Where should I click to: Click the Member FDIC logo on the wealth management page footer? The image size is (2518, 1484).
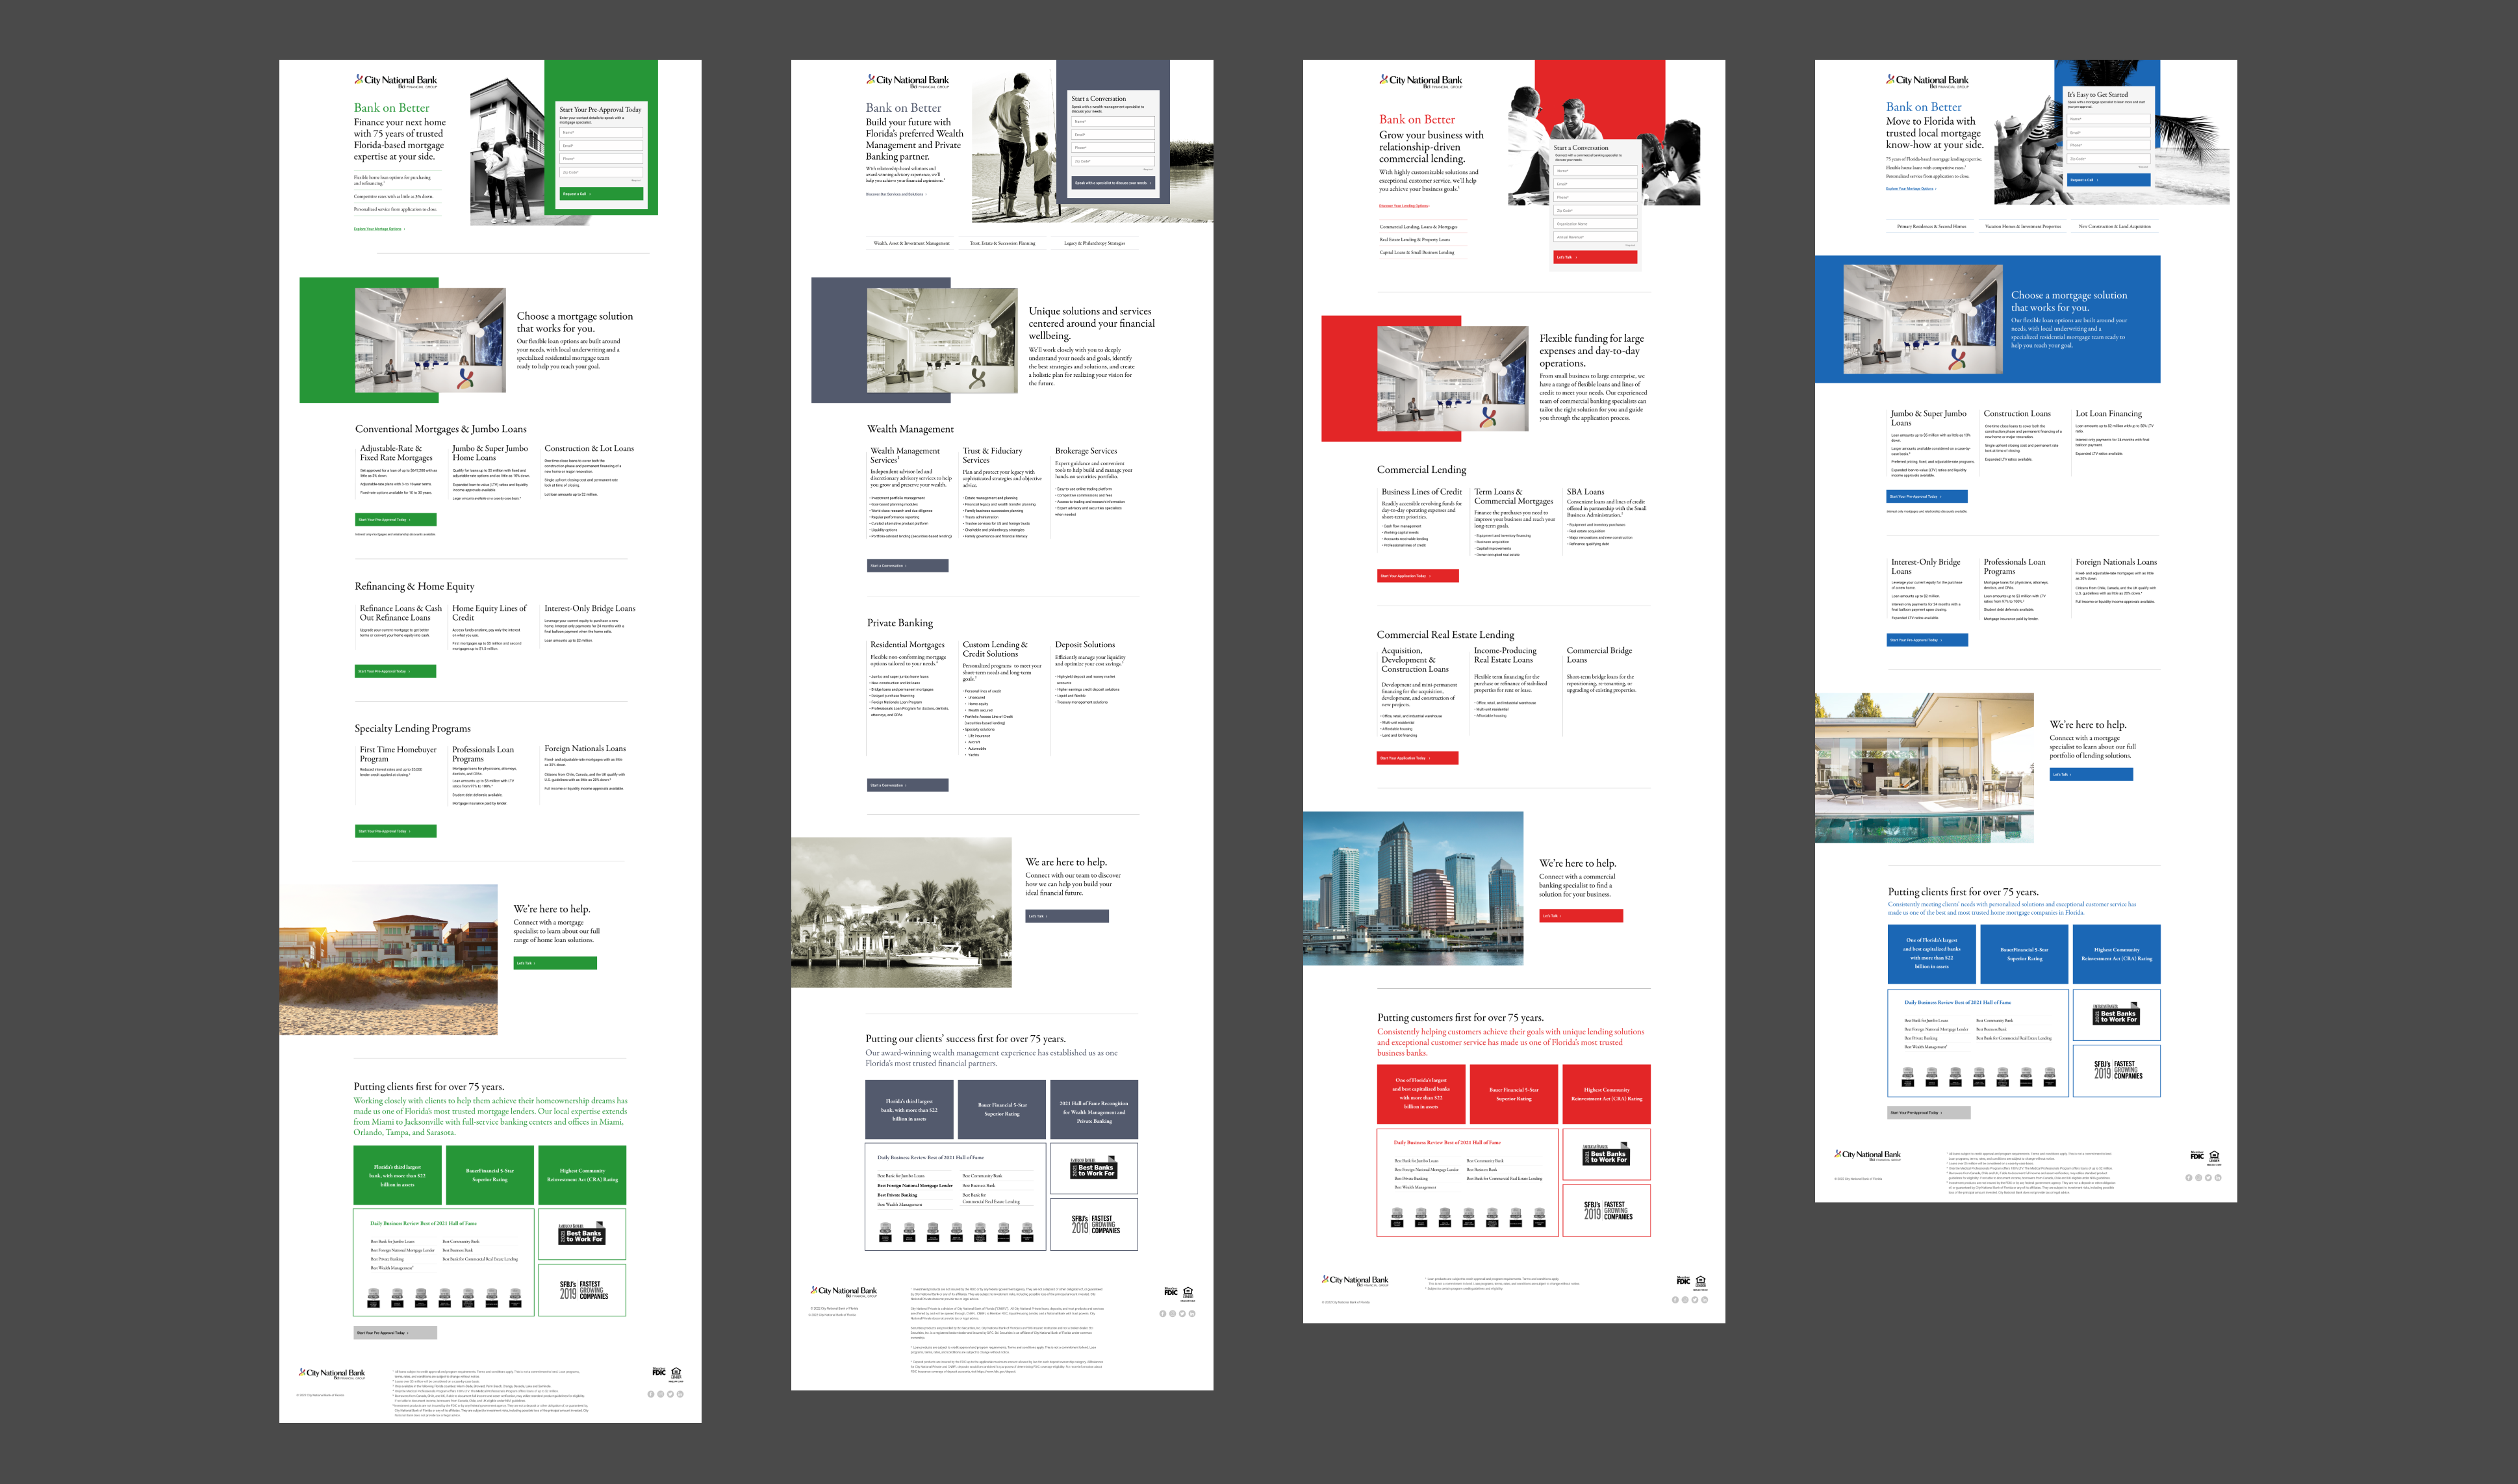(x=1171, y=1292)
